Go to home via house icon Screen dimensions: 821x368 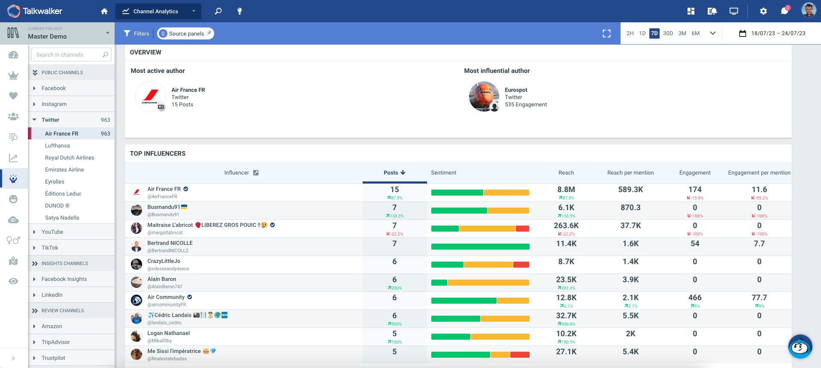coord(104,11)
